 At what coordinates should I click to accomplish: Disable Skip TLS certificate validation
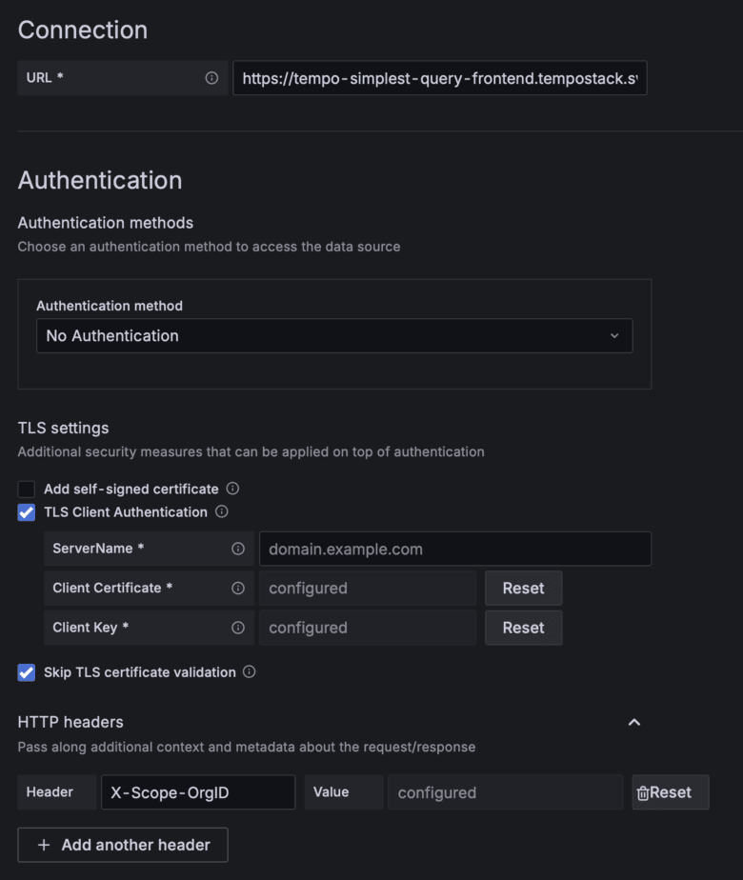(x=26, y=672)
